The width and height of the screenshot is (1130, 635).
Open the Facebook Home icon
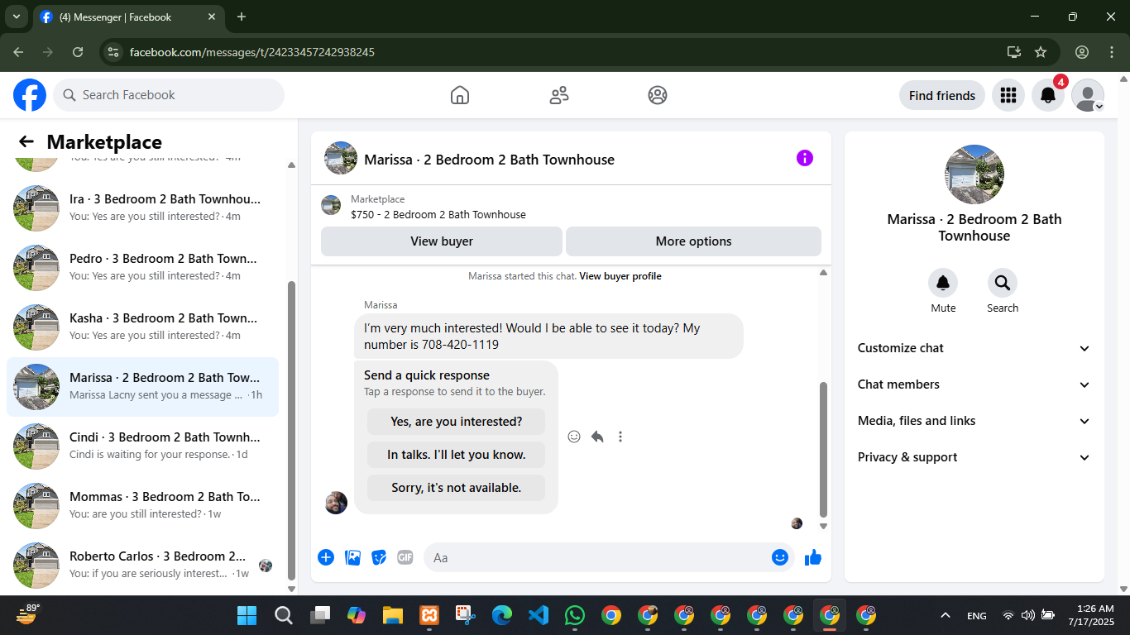coord(460,95)
